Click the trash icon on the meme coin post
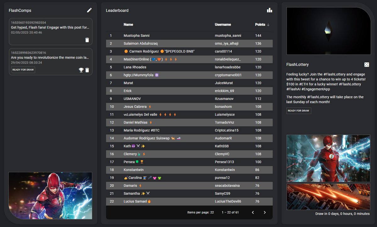Screen dimensions: 377x227 tap(87, 70)
